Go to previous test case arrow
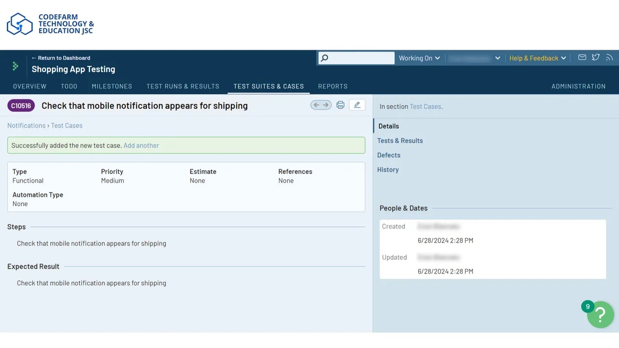 coord(316,105)
